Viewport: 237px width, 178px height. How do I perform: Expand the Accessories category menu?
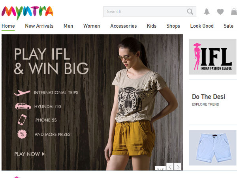coord(123,26)
